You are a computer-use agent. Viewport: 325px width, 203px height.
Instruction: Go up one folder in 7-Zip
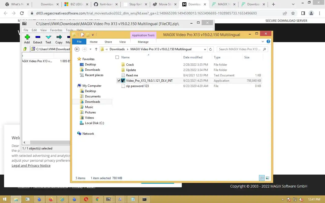[25, 49]
